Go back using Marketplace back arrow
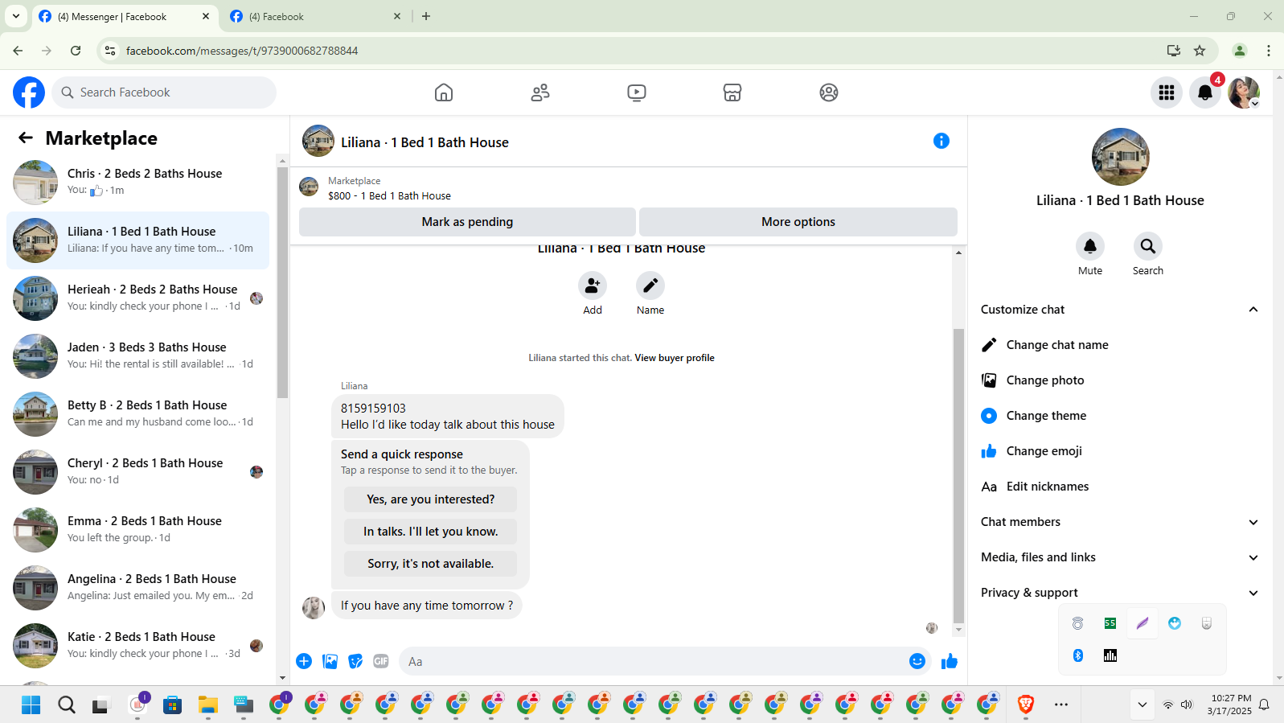 tap(26, 138)
